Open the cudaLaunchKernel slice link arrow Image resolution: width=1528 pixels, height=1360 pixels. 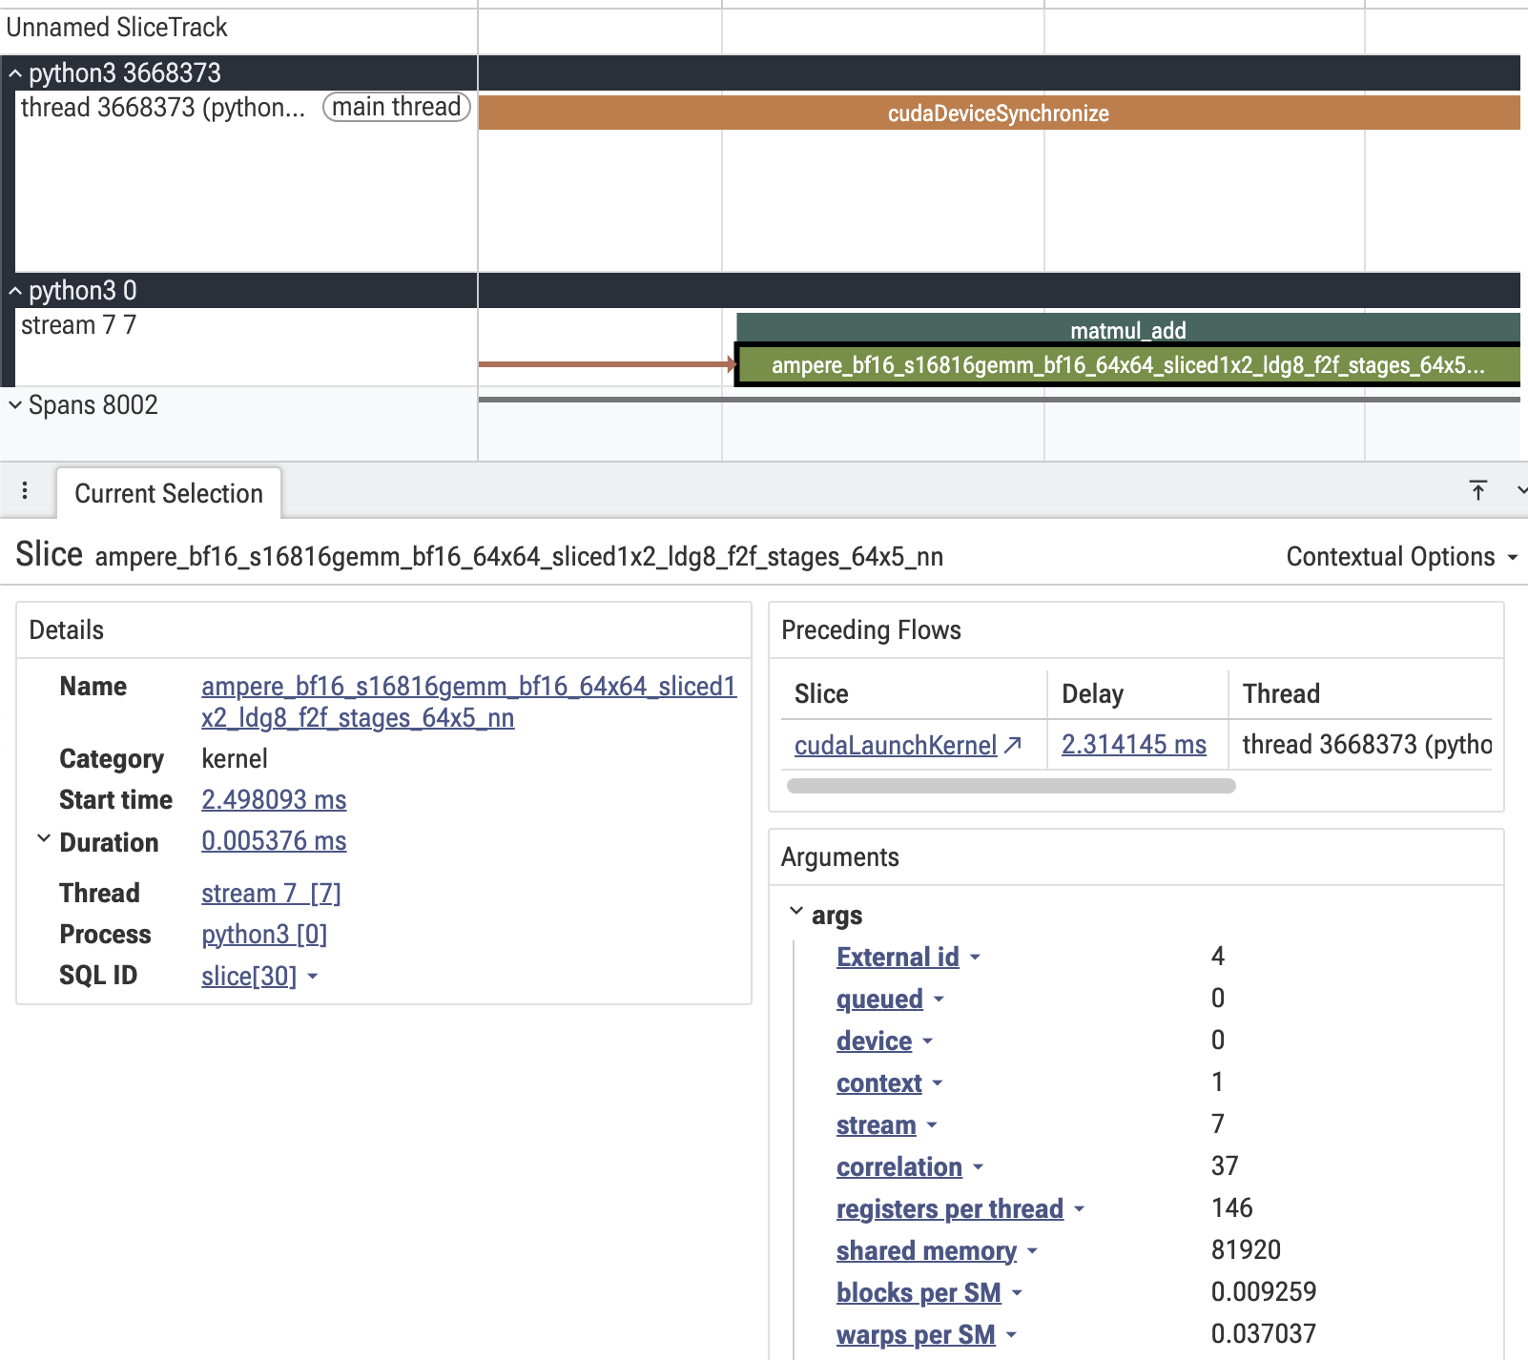(x=1013, y=745)
